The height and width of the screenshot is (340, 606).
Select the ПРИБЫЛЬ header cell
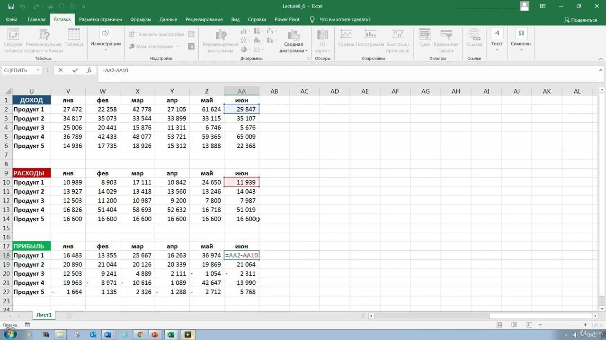pyautogui.click(x=31, y=246)
